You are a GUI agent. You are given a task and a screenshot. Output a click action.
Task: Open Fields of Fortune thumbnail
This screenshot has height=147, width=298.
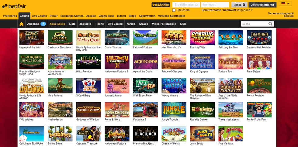coord(145,38)
